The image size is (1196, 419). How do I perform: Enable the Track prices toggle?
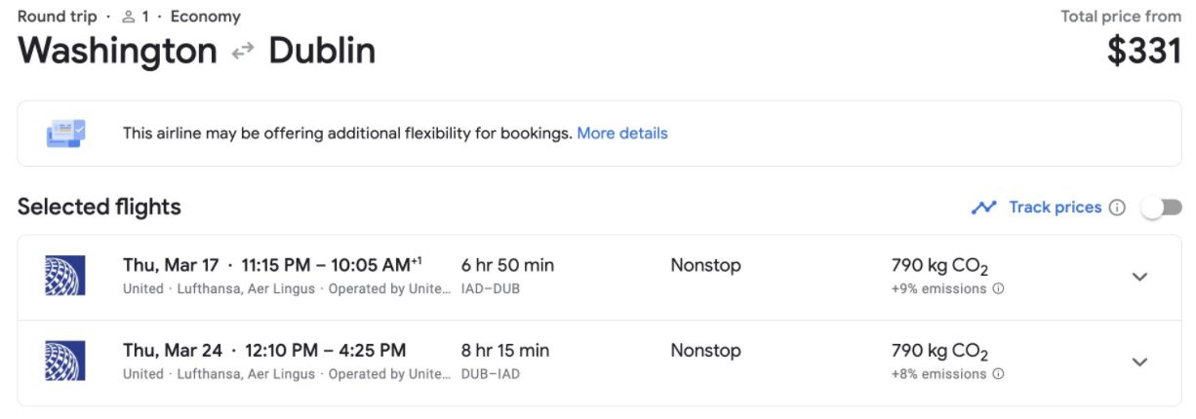(x=1162, y=208)
